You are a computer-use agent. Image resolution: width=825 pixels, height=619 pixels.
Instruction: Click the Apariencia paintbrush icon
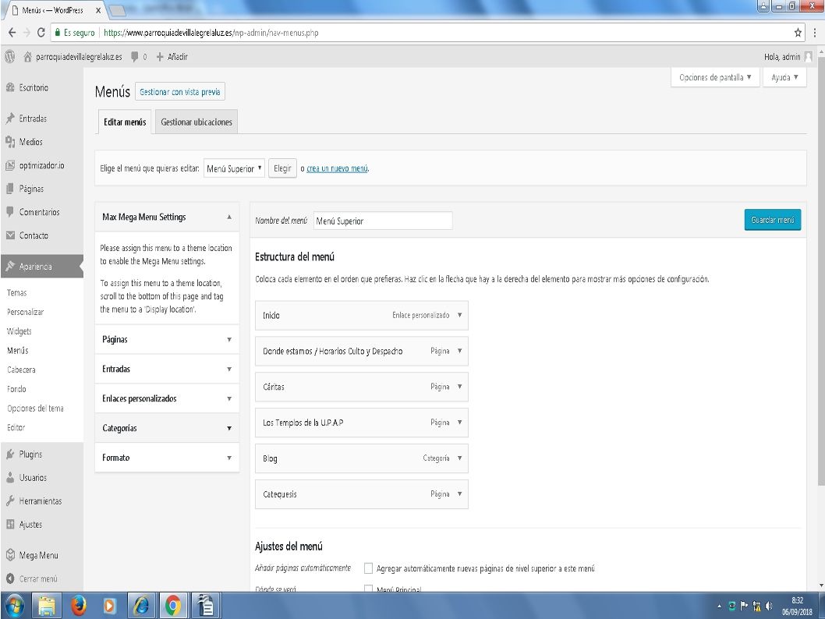point(10,266)
